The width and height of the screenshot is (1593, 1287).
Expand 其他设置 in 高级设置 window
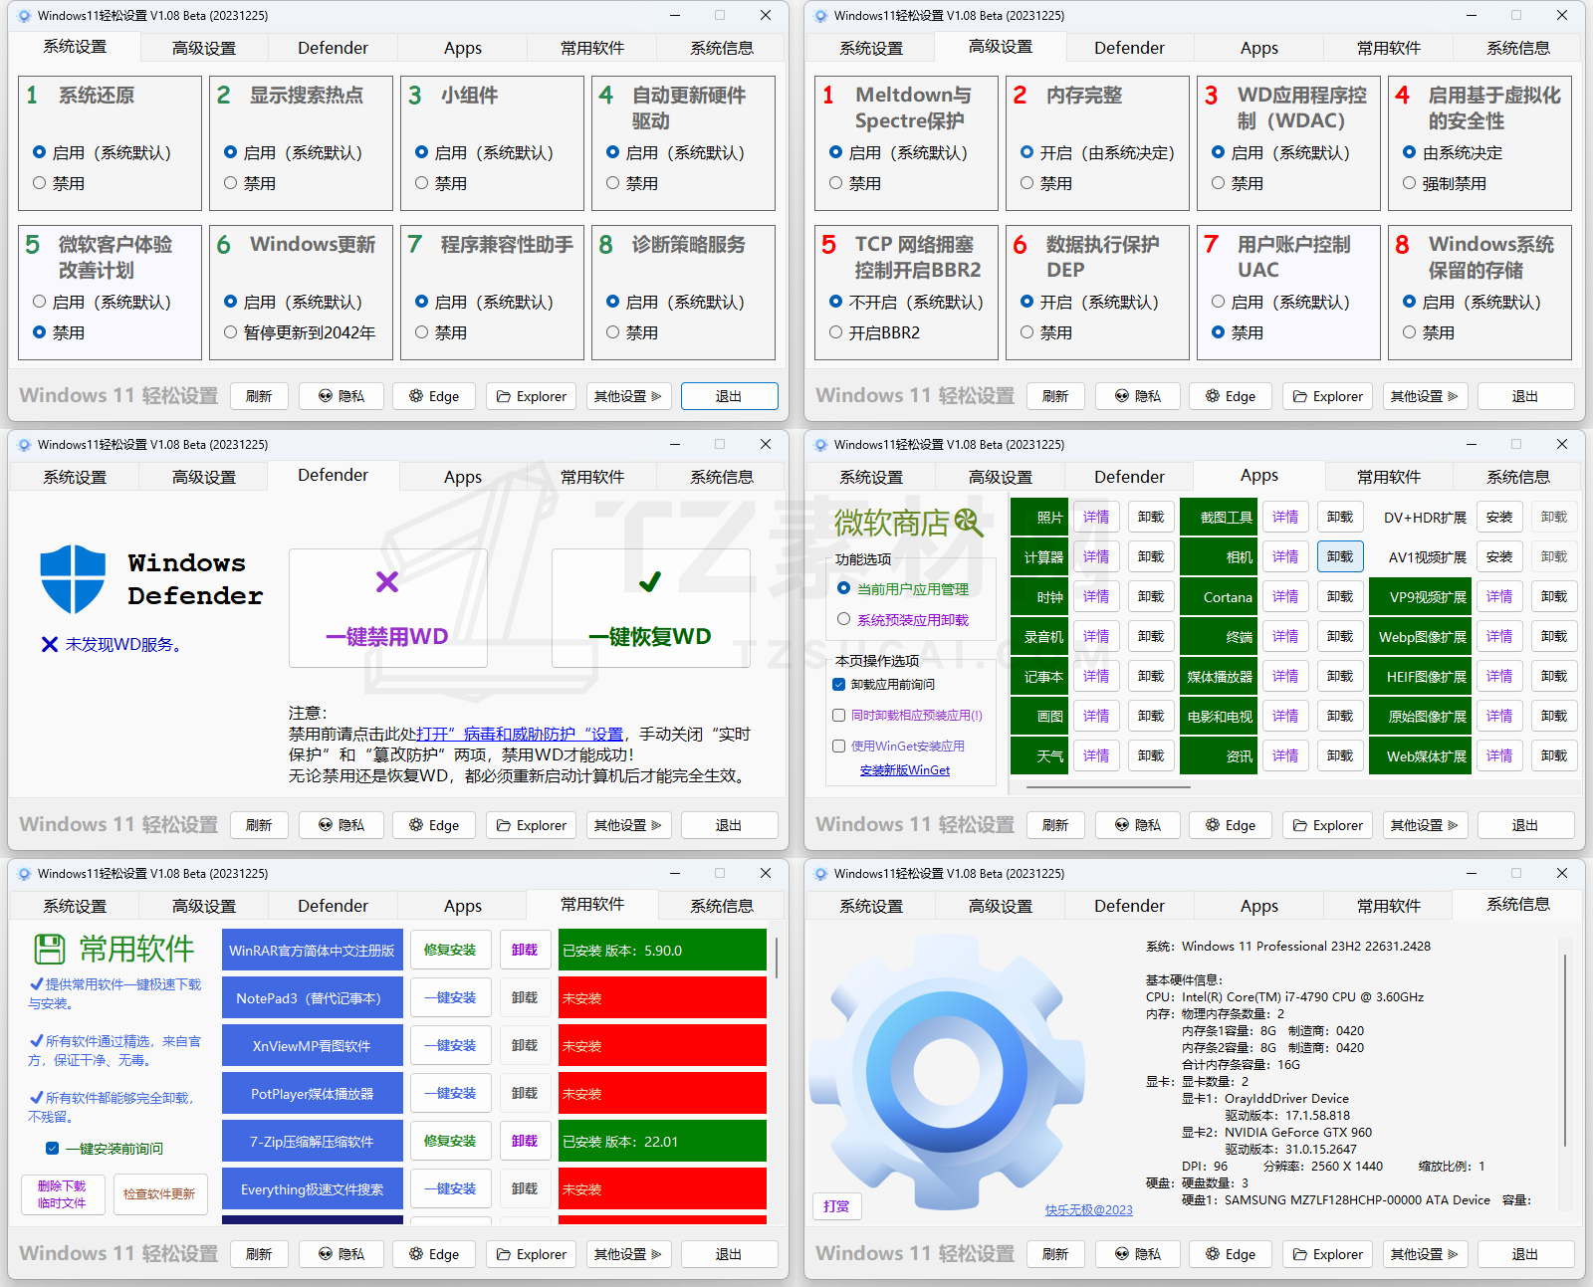pos(1425,396)
